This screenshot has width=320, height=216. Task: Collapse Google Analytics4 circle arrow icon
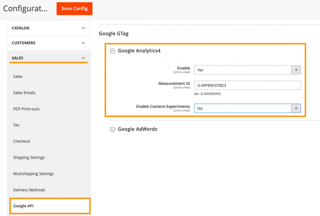point(112,51)
